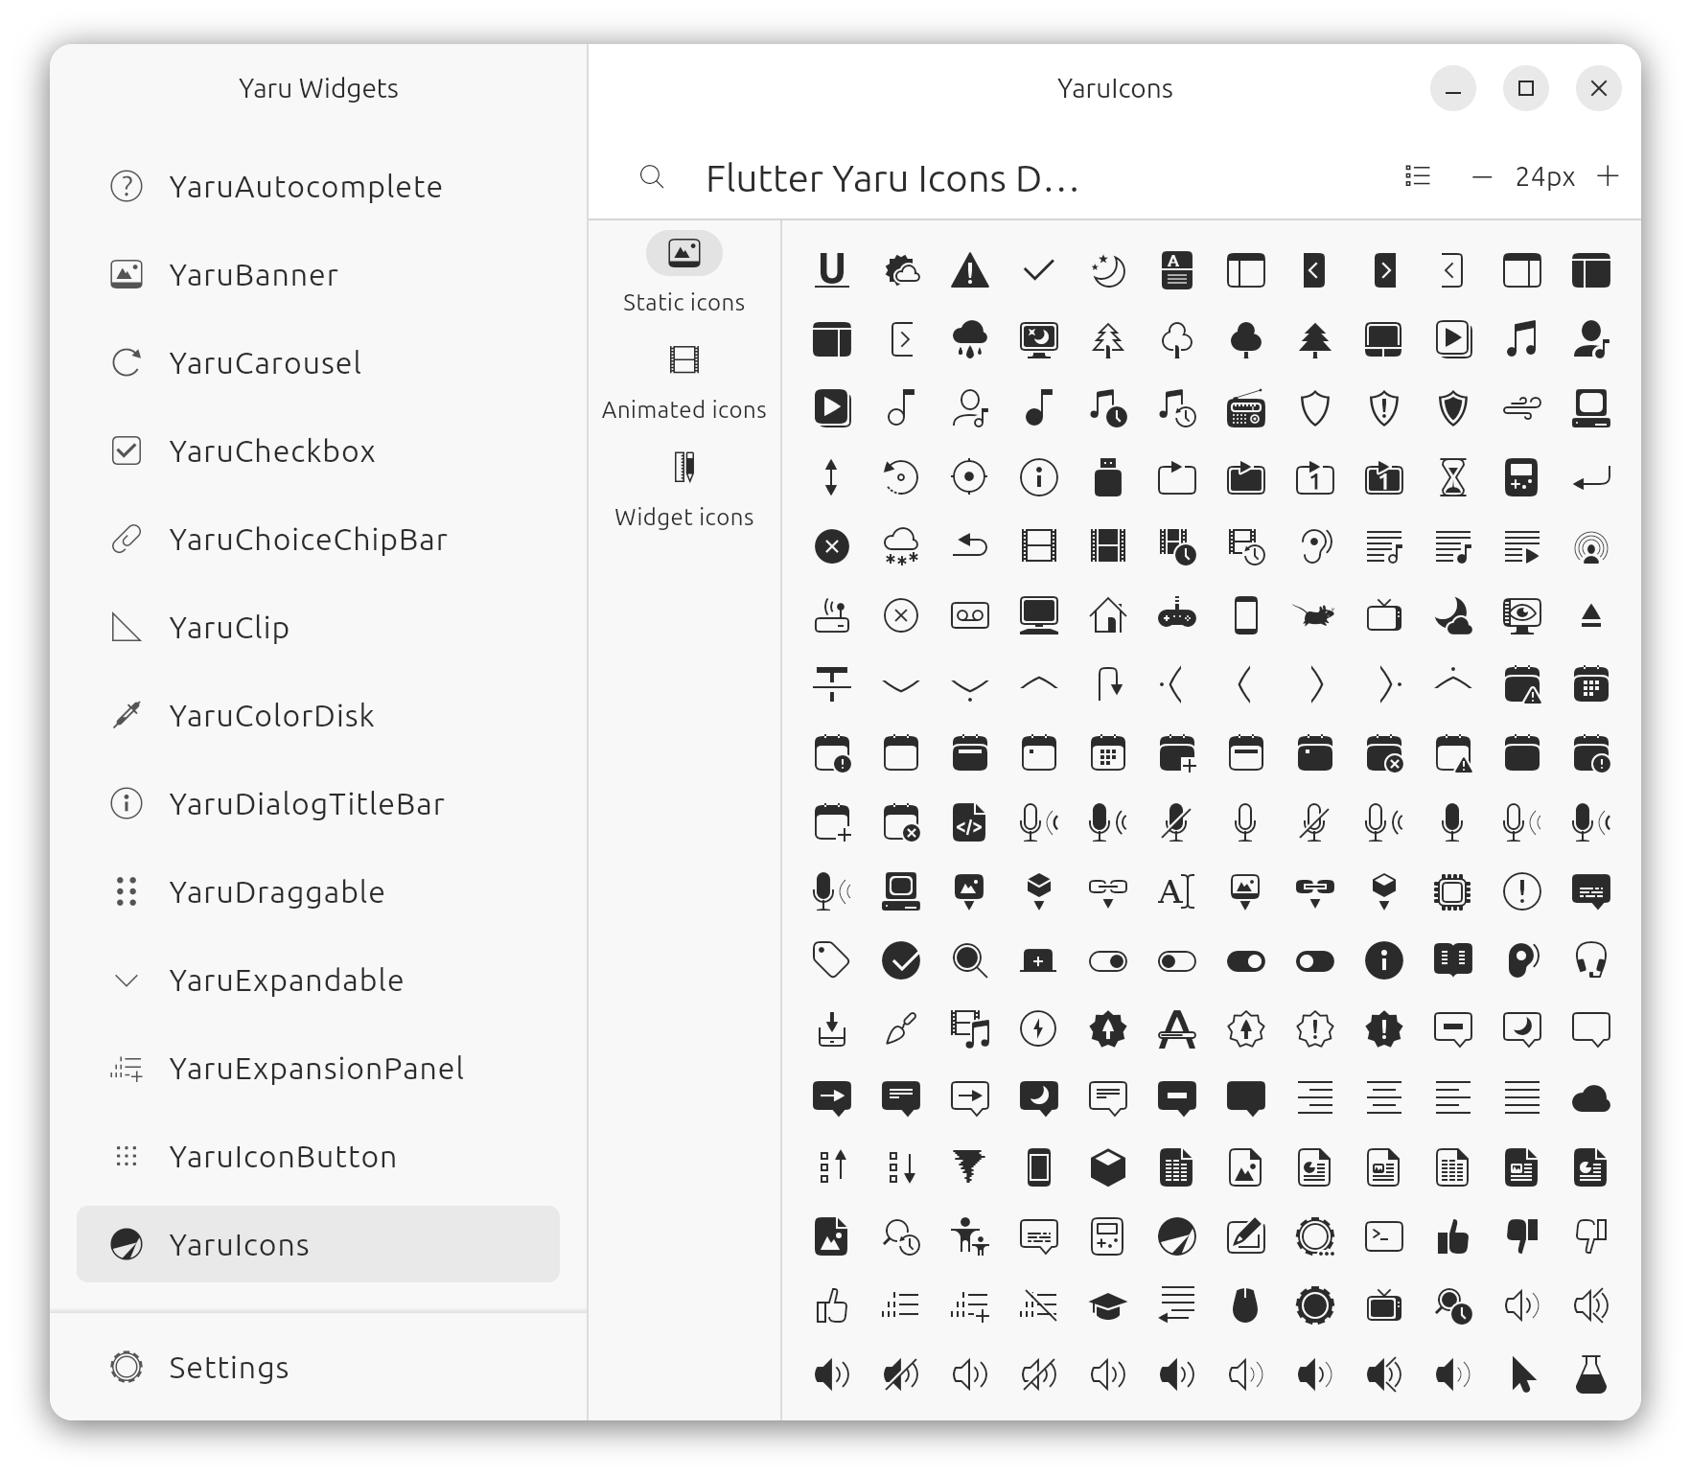Click the underline U icon
1691x1476 pixels.
[x=832, y=270]
